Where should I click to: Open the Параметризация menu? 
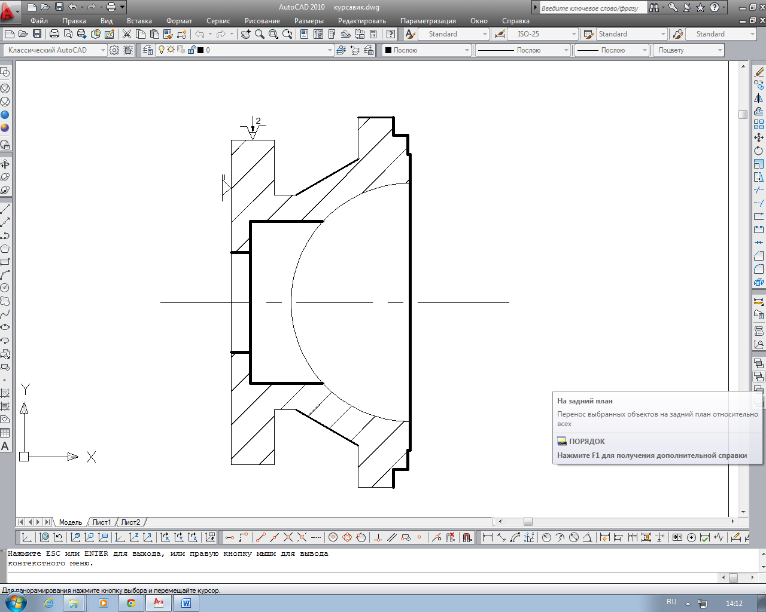coord(428,21)
